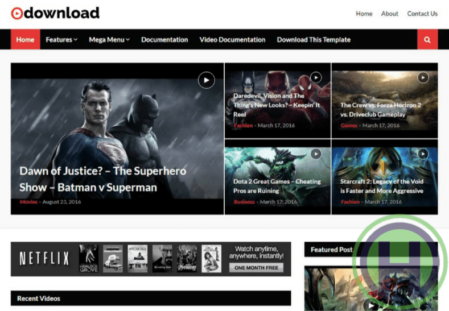The width and height of the screenshot is (449, 311).
Task: Expand the Mega Menu dropdown
Action: [109, 39]
